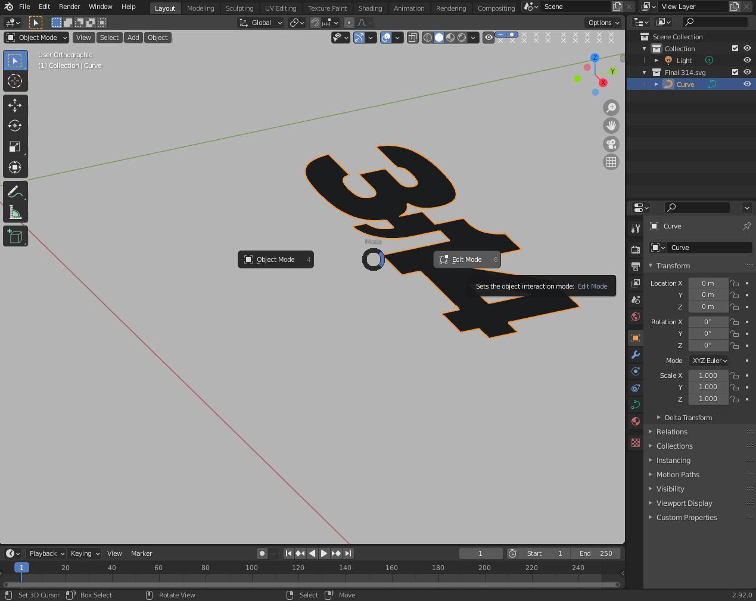Open the Options dropdown

603,23
